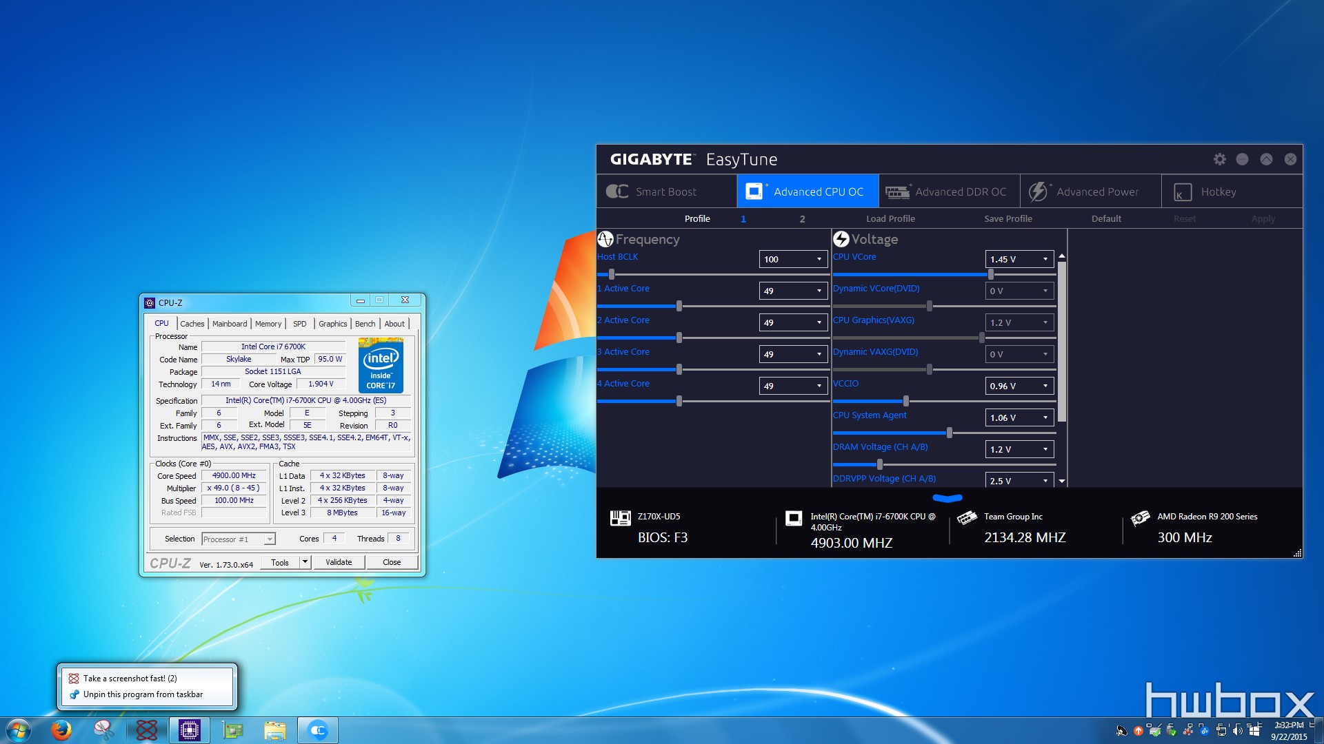Select the Advanced CPU OC tab
The width and height of the screenshot is (1324, 744).
808,192
